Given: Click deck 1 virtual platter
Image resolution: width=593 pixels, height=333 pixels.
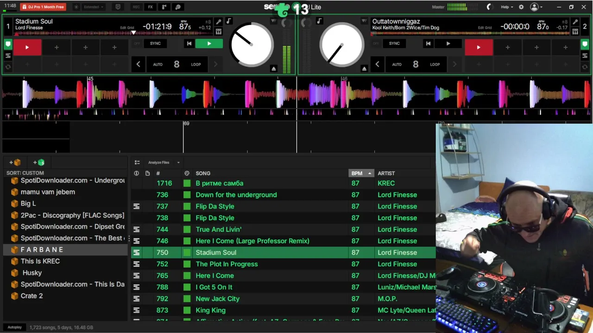Looking at the screenshot, I should tap(251, 44).
